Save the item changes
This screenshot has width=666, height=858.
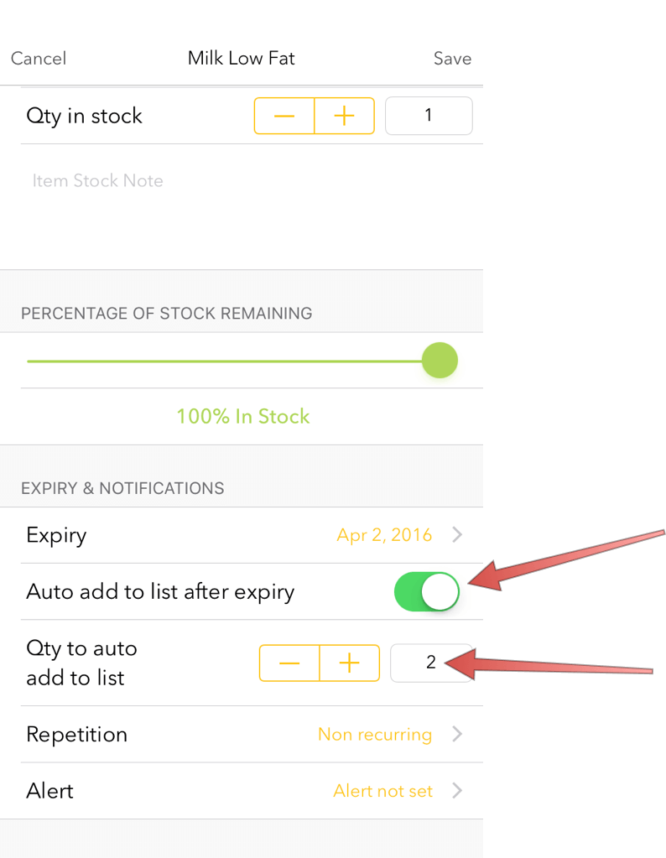(452, 59)
